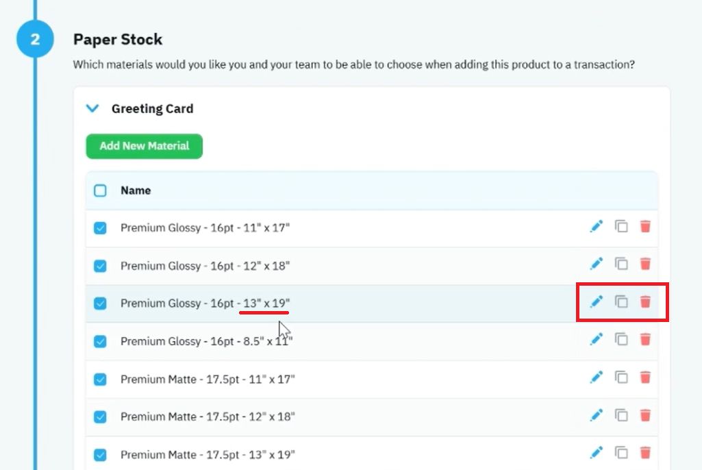The image size is (702, 470).
Task: Edit Premium Matte 17.5pt 12" x 18" material
Action: click(x=597, y=415)
